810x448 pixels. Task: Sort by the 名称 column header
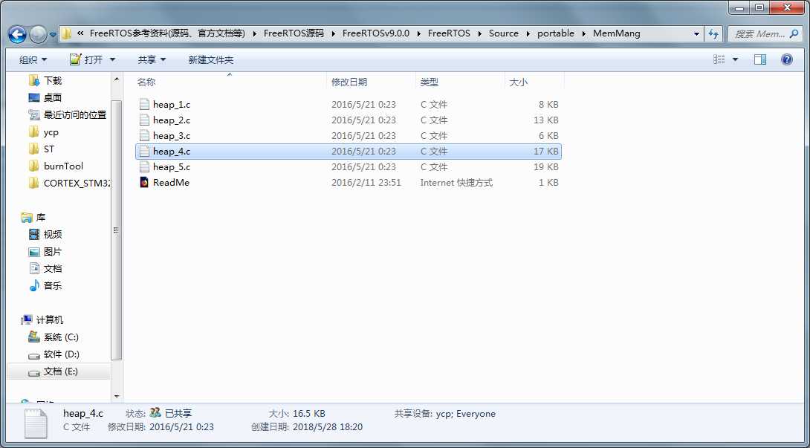[230, 82]
